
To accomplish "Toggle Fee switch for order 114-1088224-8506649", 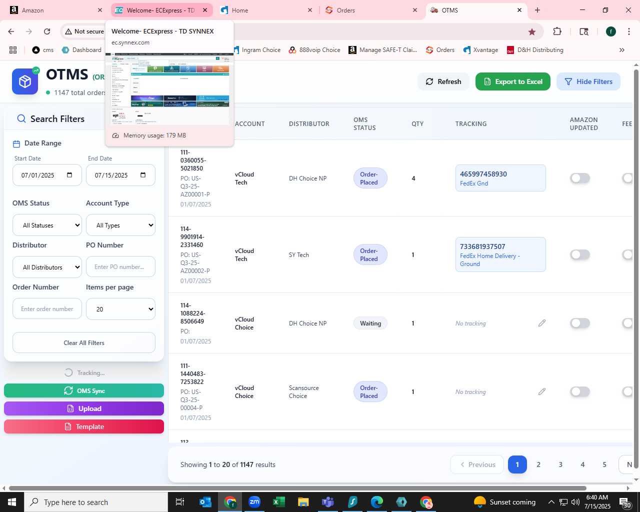I will click(627, 323).
